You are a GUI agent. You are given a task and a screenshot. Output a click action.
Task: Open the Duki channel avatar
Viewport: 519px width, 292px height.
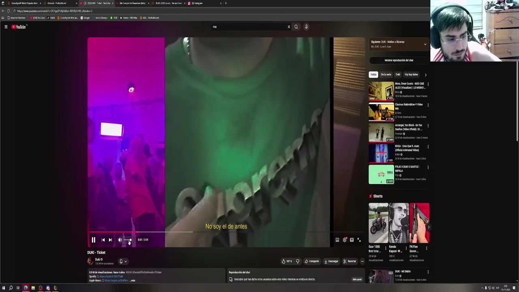point(90,261)
